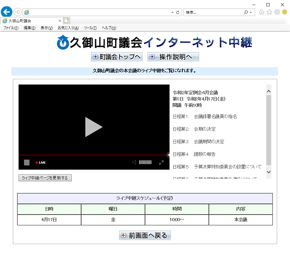This screenshot has height=257, width=290.
Task: Click the 内容 column header
Action: [241, 209]
